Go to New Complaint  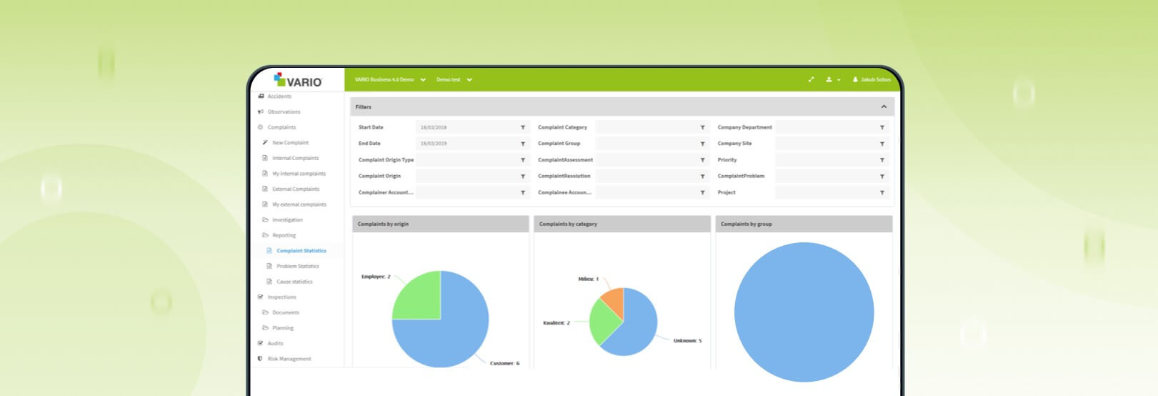pos(290,143)
